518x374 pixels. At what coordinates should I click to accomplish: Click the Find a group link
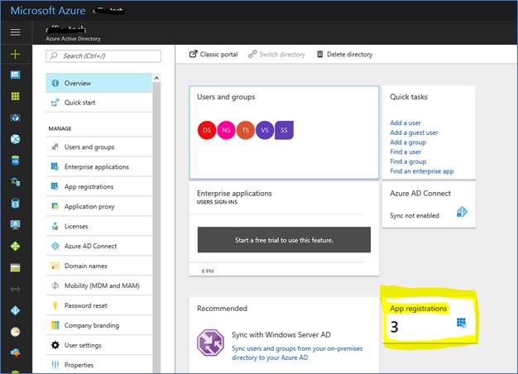pyautogui.click(x=408, y=161)
